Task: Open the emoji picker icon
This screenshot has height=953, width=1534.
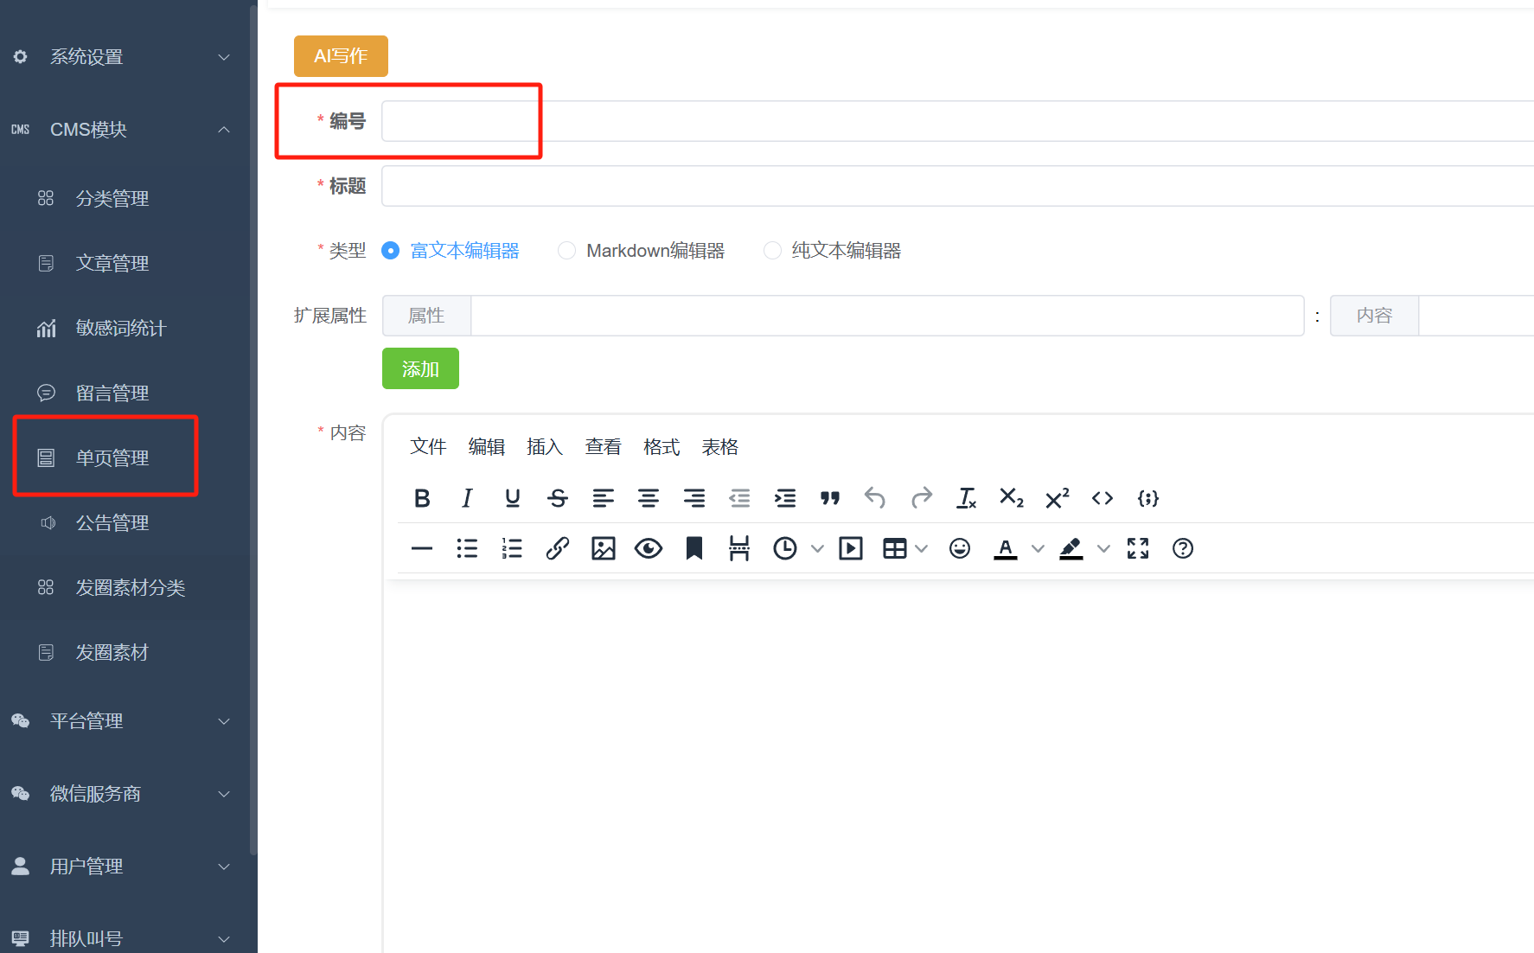Action: 959,548
